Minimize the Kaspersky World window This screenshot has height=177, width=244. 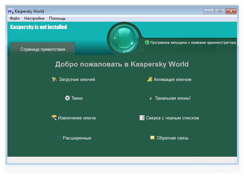click(x=209, y=11)
